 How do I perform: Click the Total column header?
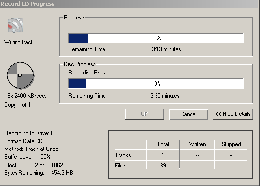163,144
